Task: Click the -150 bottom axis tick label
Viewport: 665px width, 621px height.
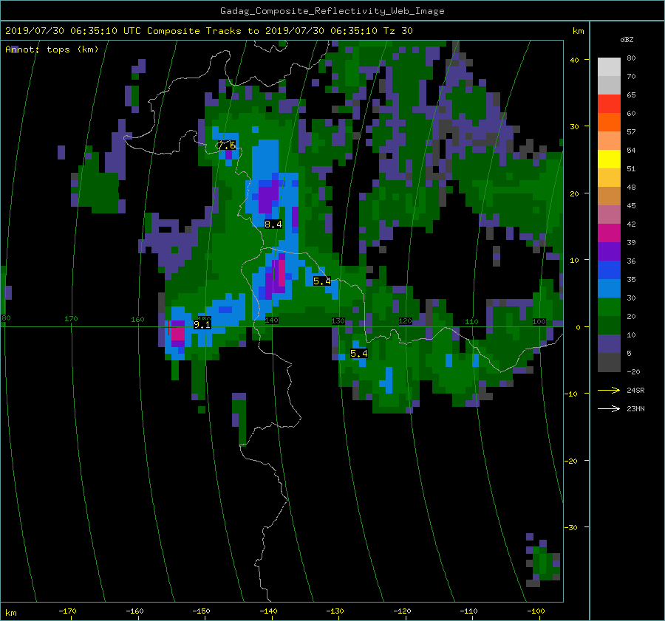Action: [x=202, y=611]
